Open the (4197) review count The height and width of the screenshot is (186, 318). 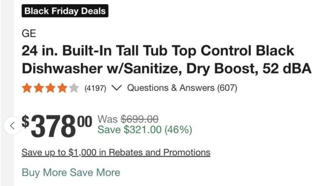click(95, 89)
